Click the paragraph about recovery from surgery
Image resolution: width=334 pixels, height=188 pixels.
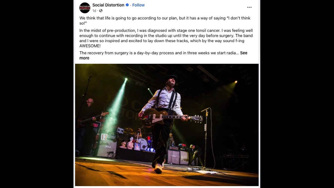pyautogui.click(x=163, y=55)
